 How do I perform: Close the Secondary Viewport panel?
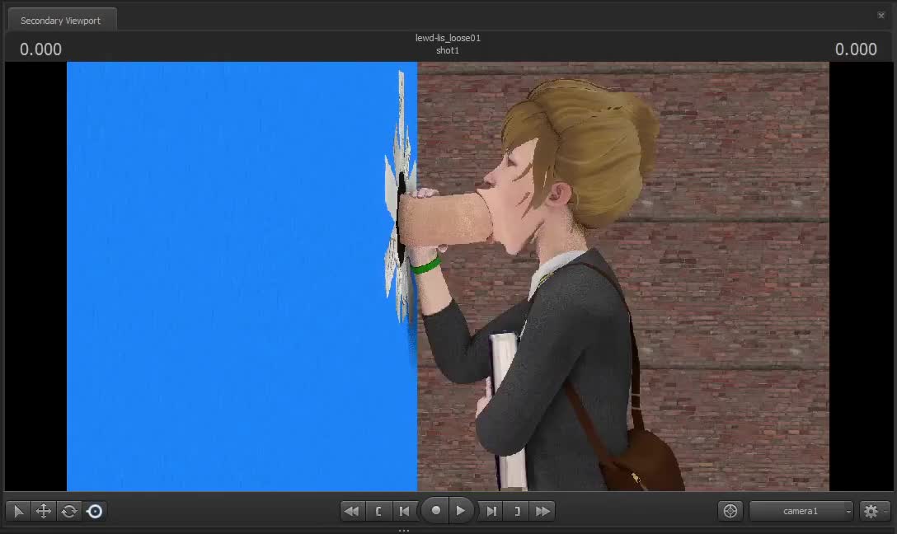[x=881, y=15]
